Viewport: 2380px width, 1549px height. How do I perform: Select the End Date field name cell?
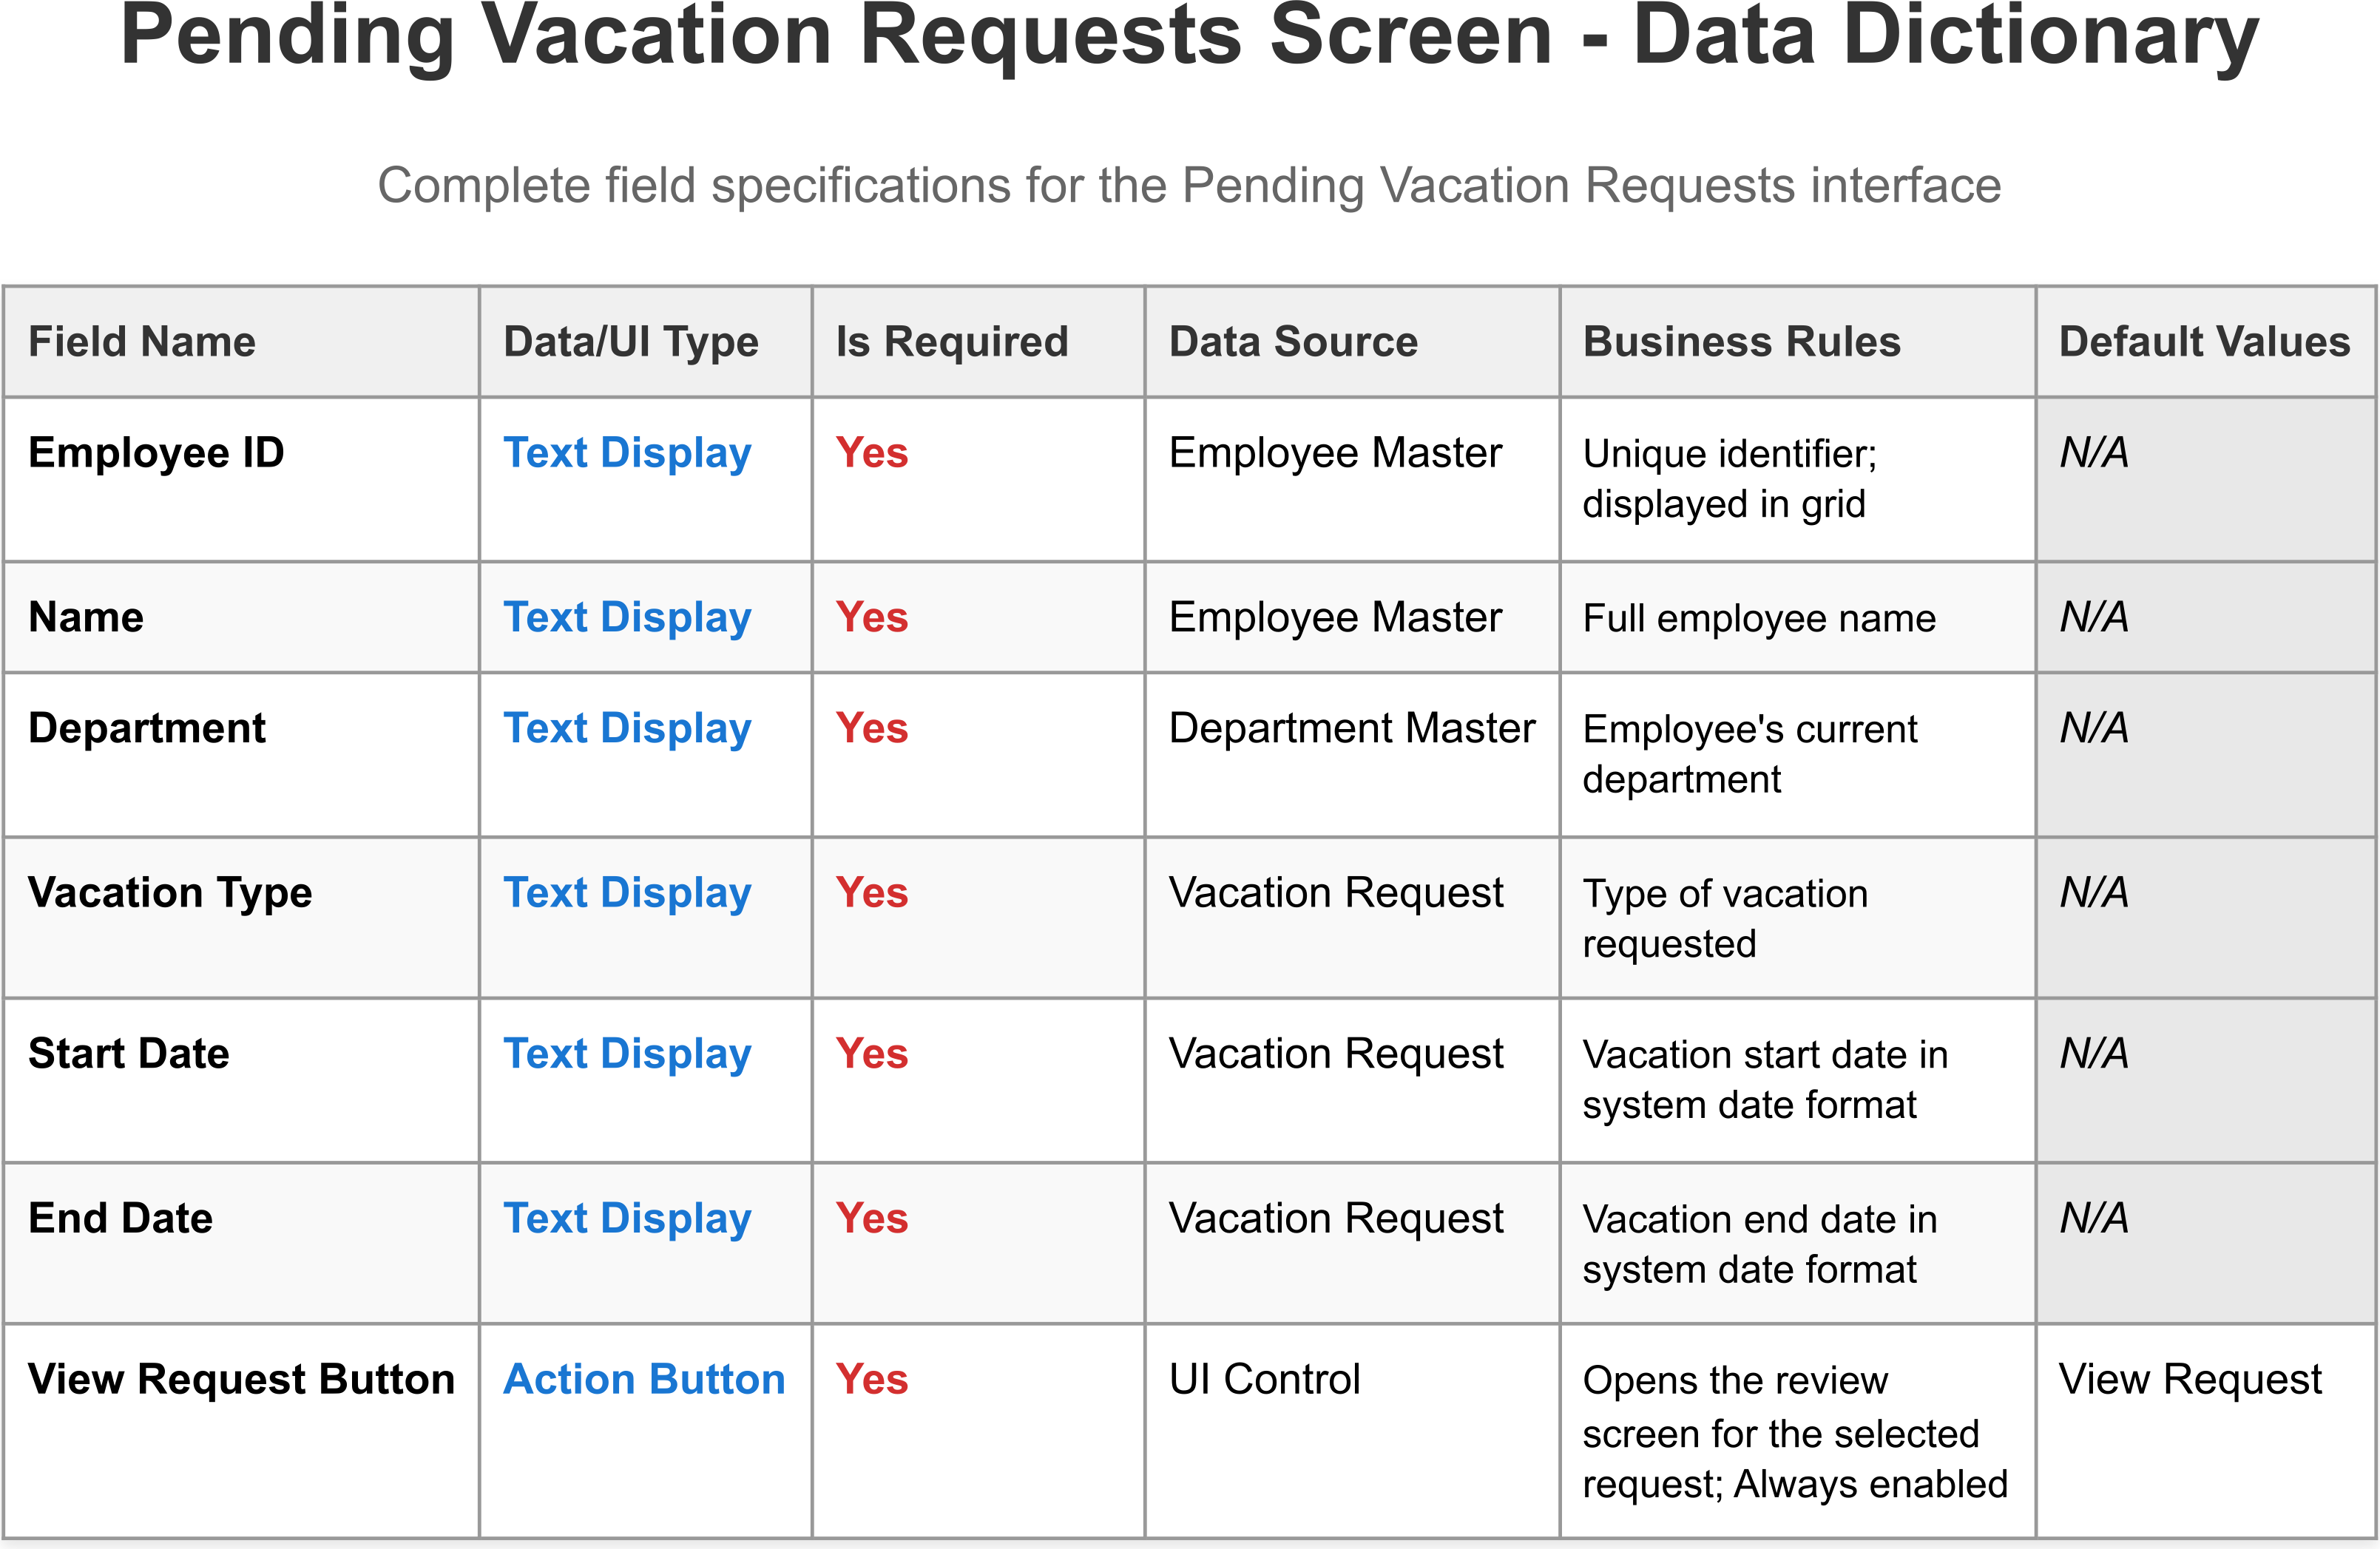coord(120,1218)
